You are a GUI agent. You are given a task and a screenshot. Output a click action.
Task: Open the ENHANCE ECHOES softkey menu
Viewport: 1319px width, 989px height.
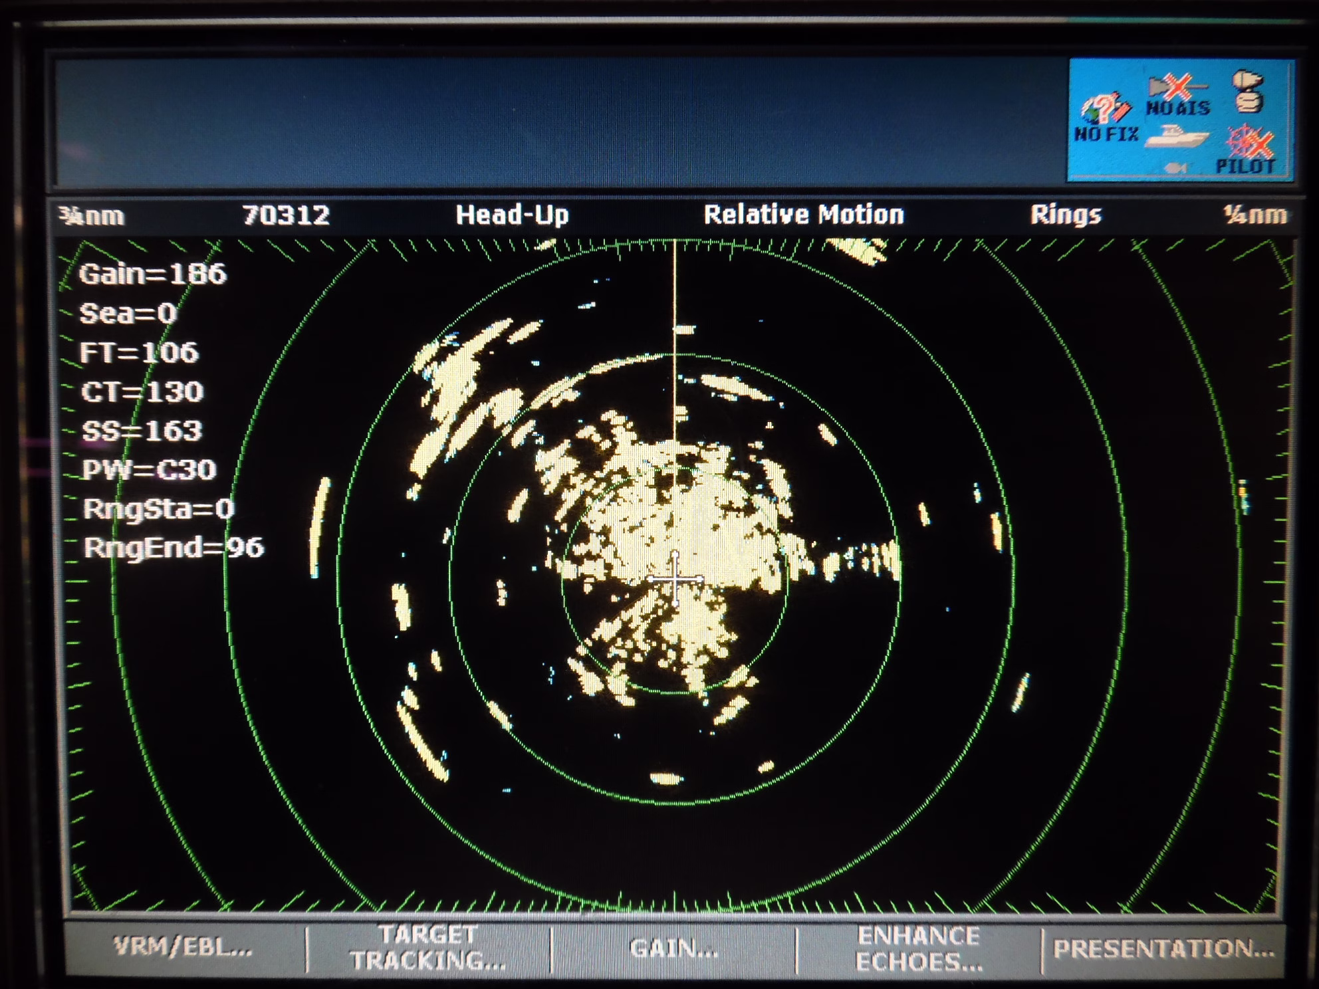pos(918,949)
